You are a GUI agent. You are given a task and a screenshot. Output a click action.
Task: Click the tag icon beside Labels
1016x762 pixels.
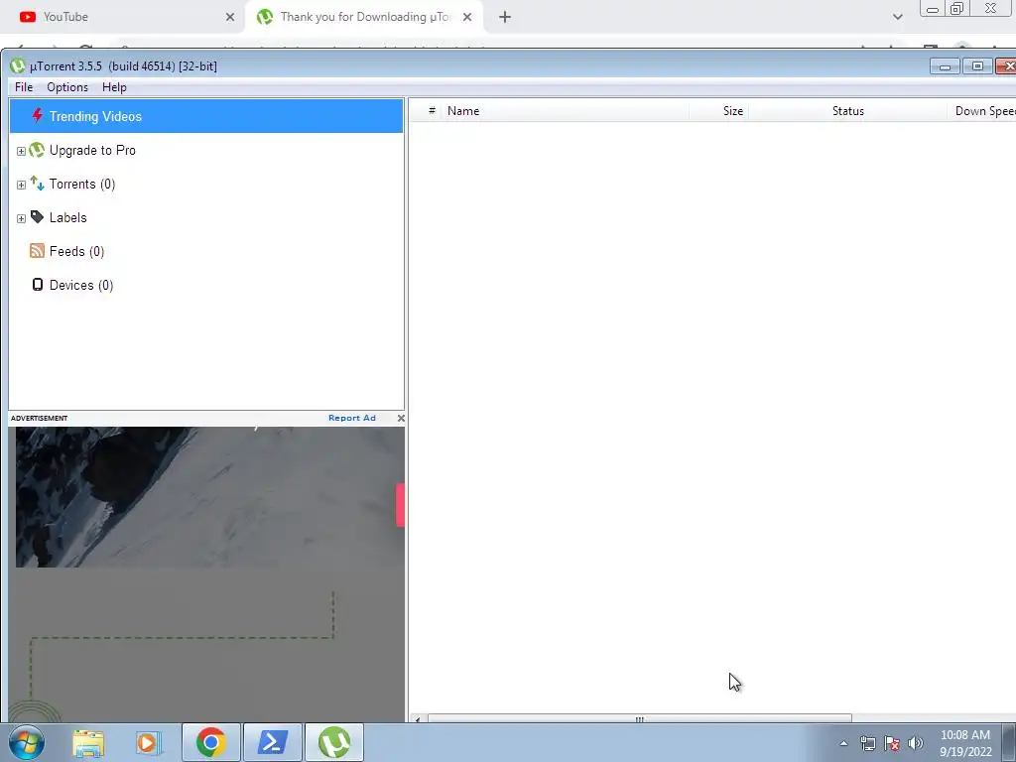click(37, 217)
